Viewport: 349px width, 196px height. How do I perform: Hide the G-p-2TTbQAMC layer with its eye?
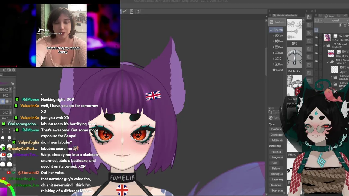316,38
